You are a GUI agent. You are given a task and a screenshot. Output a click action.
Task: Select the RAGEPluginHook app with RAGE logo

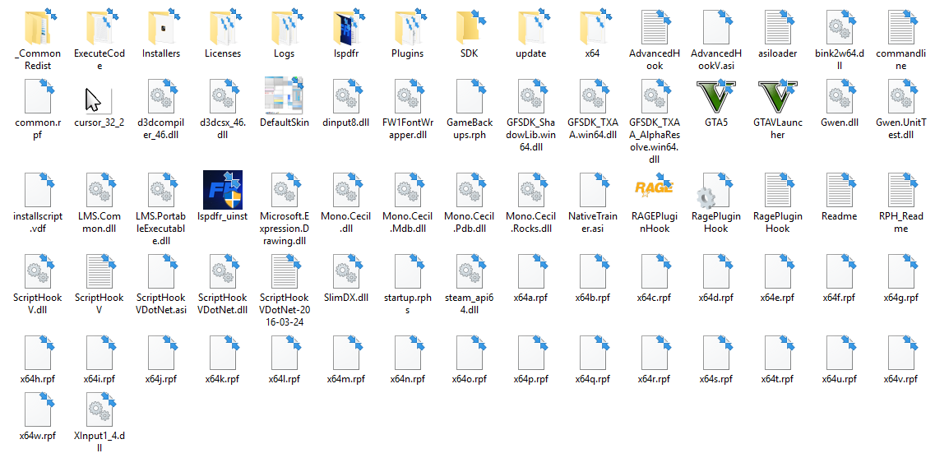[655, 187]
